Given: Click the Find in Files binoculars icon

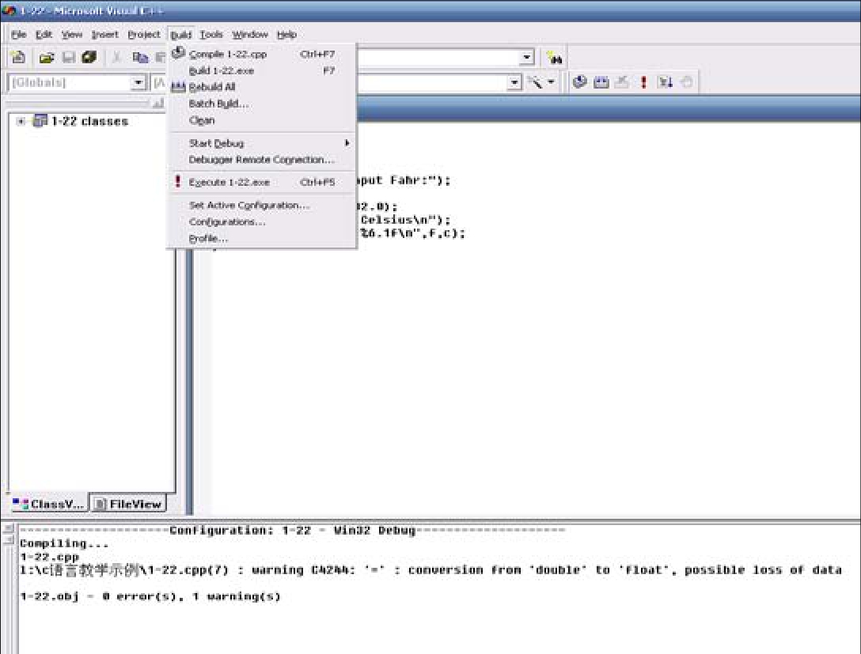Looking at the screenshot, I should [x=555, y=58].
